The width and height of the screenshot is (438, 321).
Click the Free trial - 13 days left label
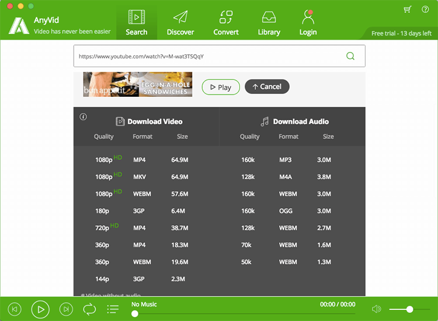coord(401,33)
